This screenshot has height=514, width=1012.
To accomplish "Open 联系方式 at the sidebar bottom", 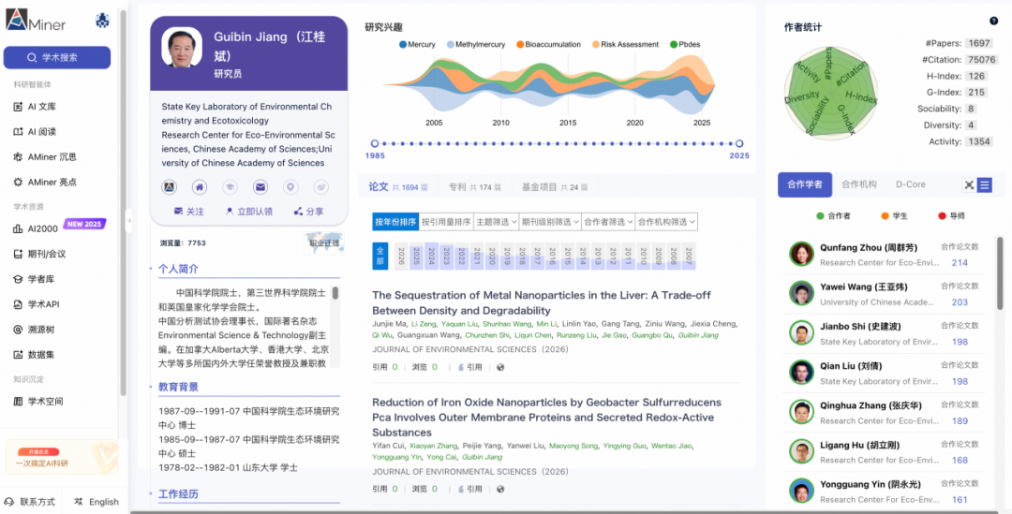I will pos(30,502).
